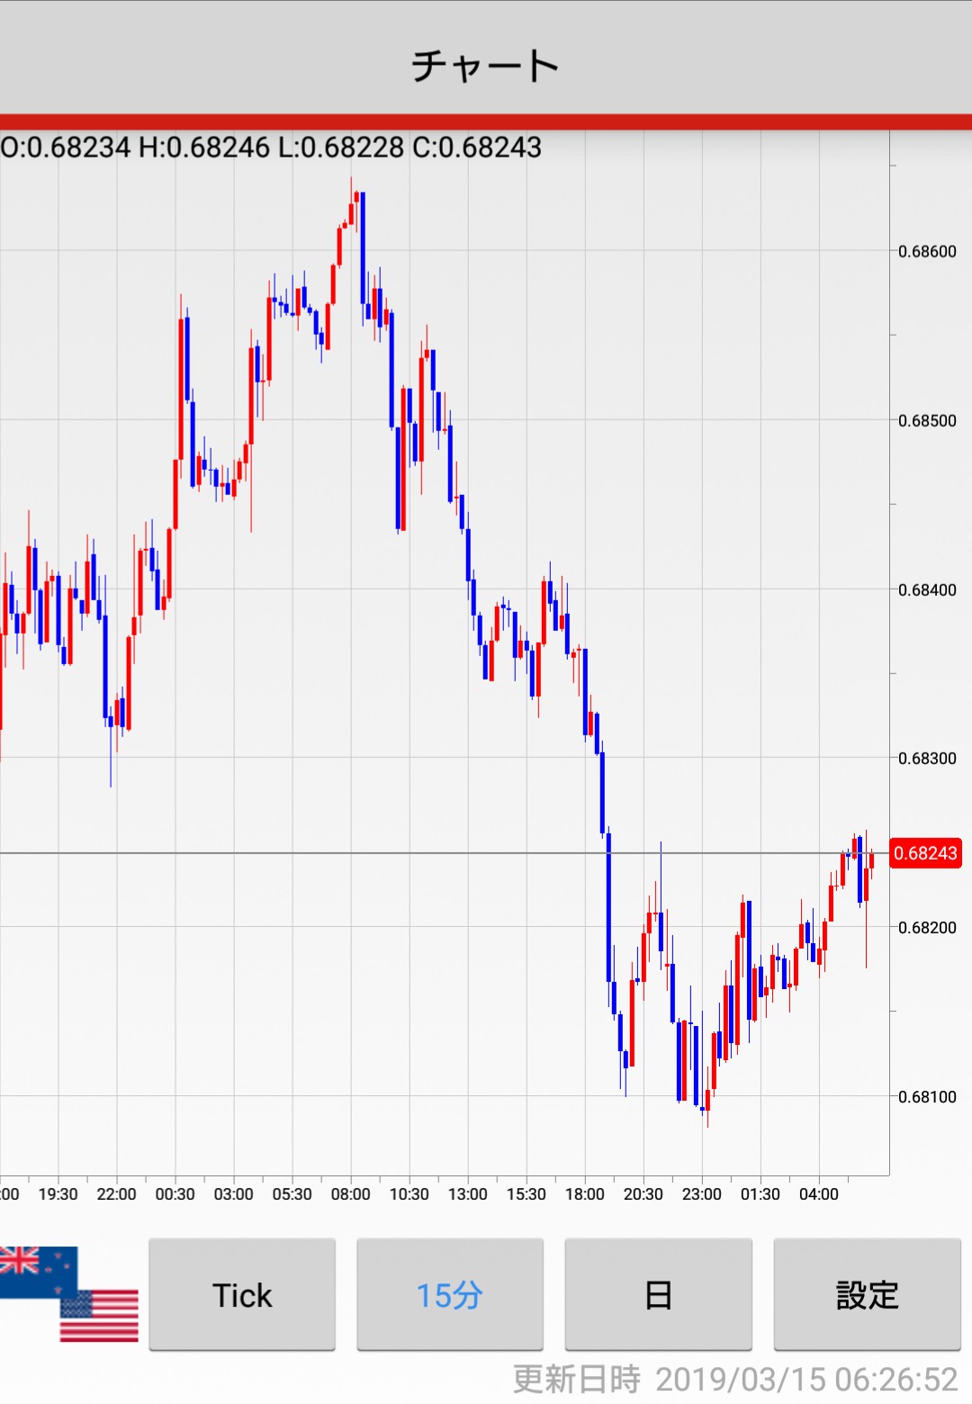Click the 0.68300 price axis label
This screenshot has height=1404, width=972.
(927, 758)
